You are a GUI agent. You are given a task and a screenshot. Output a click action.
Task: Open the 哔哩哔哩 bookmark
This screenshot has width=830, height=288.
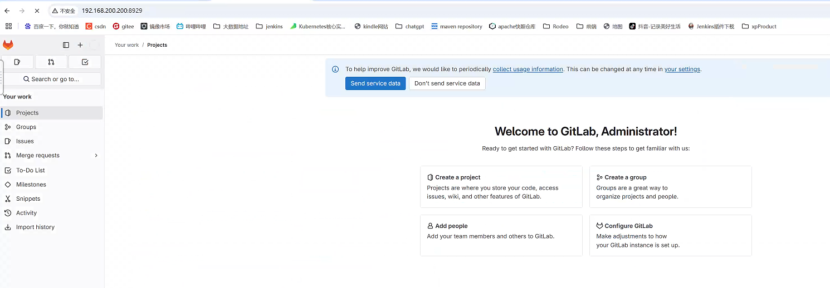[191, 26]
